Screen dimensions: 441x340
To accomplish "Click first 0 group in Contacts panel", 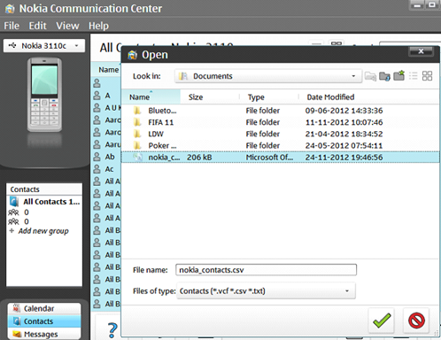I will [27, 212].
